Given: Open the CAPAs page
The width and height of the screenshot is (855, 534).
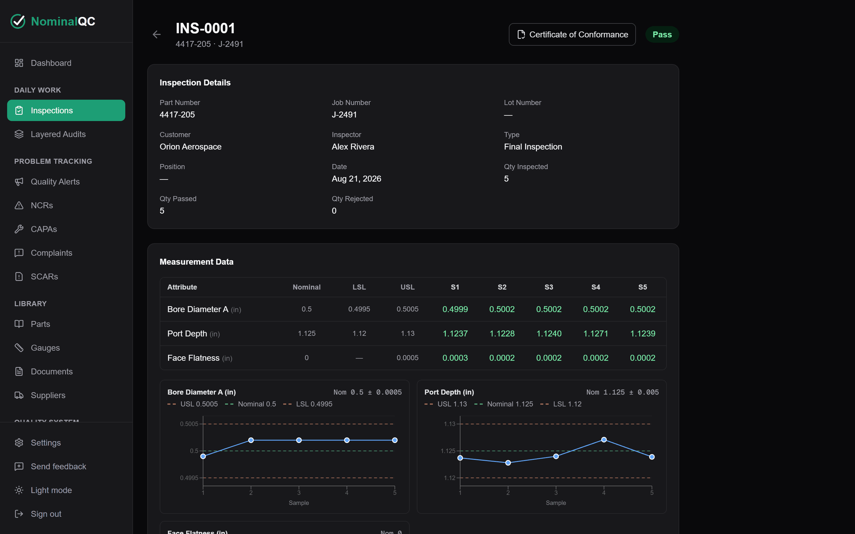Looking at the screenshot, I should pyautogui.click(x=66, y=229).
